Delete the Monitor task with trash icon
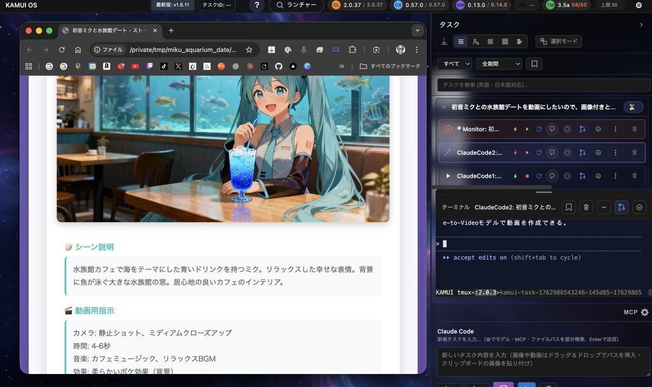Image resolution: width=652 pixels, height=387 pixels. (x=634, y=129)
